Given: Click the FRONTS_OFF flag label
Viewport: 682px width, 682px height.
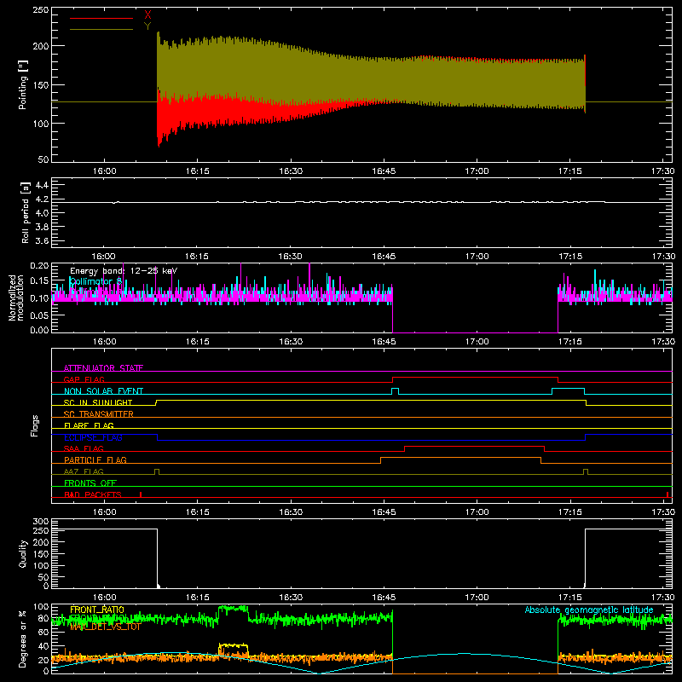Looking at the screenshot, I should click(x=90, y=483).
